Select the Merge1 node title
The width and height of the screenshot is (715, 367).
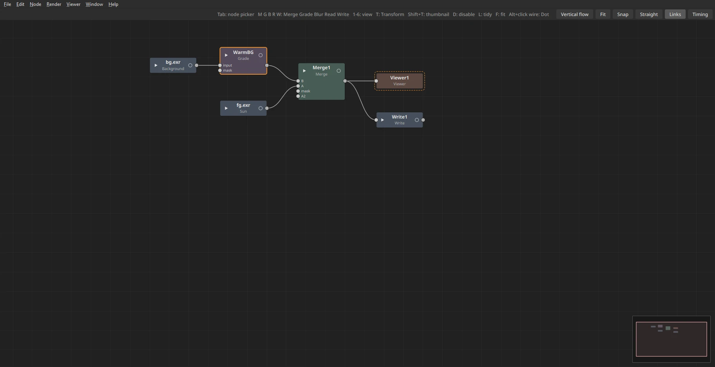pyautogui.click(x=321, y=68)
